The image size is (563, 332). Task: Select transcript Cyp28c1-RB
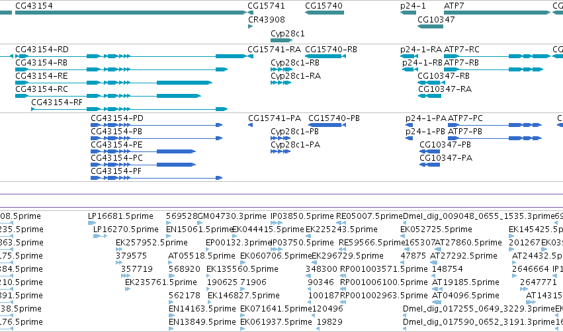[x=282, y=69]
